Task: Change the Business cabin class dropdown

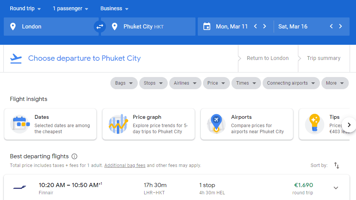Action: point(114,9)
